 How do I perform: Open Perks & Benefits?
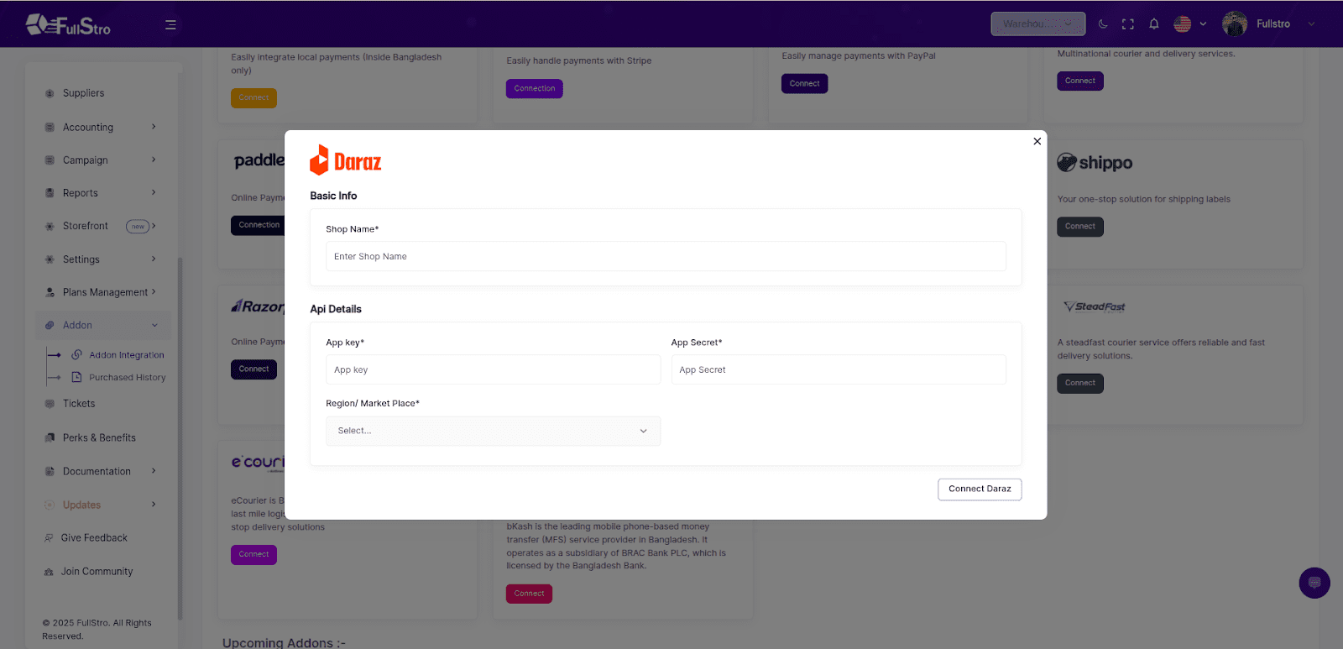coord(99,437)
